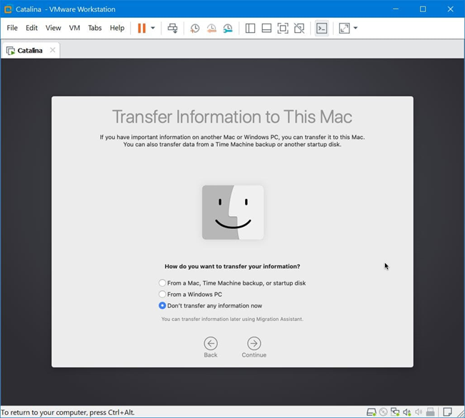This screenshot has width=465, height=418.
Task: Toggle the thumbnail bar view
Action: [266, 28]
